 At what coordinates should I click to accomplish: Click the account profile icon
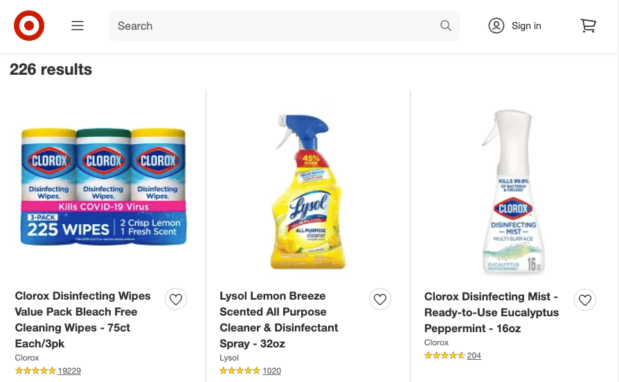click(496, 26)
